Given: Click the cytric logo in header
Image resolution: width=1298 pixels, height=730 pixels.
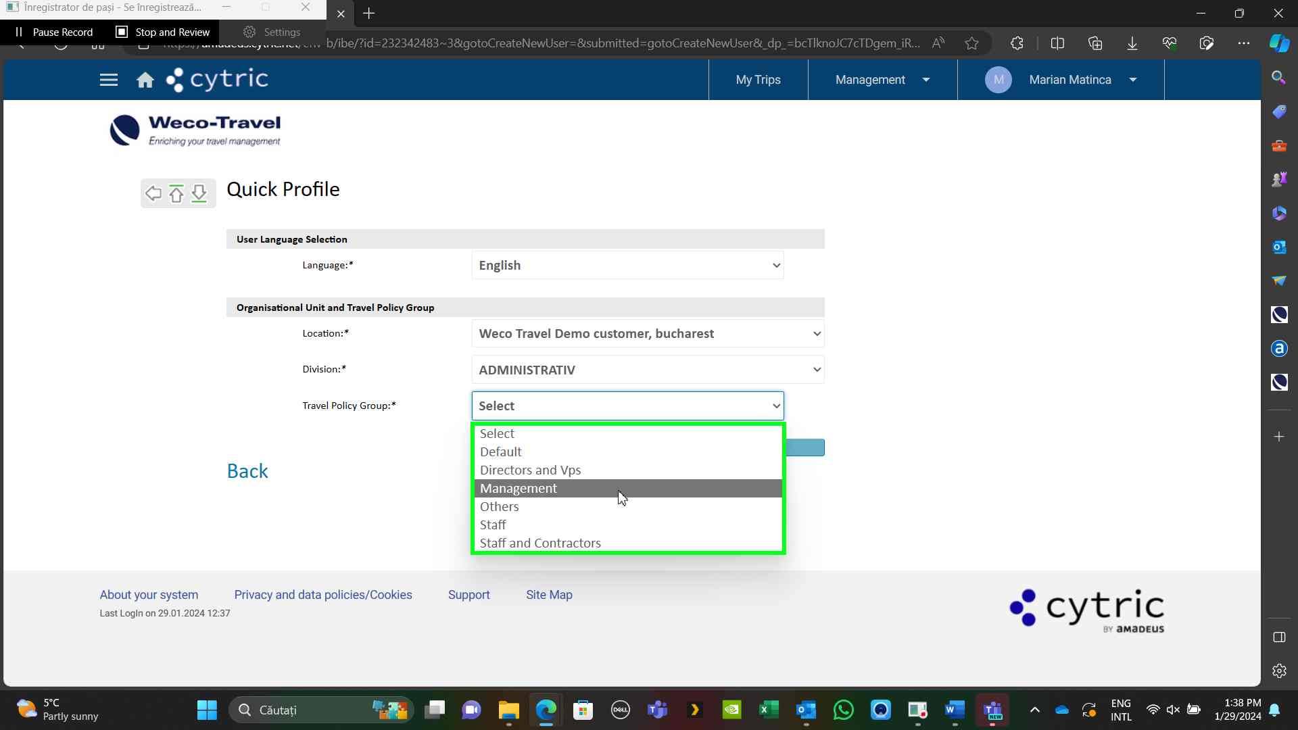Looking at the screenshot, I should click(x=217, y=79).
